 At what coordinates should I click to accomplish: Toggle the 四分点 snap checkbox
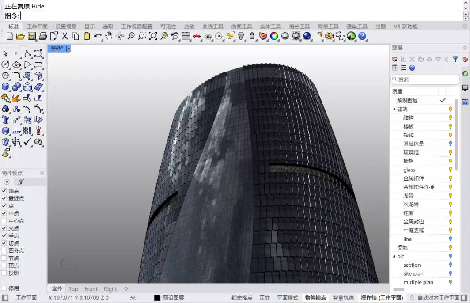coord(4,250)
